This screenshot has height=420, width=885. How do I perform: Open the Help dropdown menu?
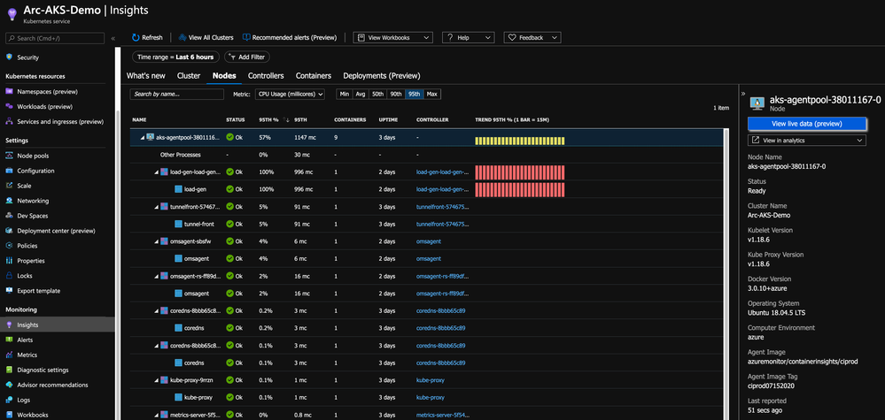468,38
